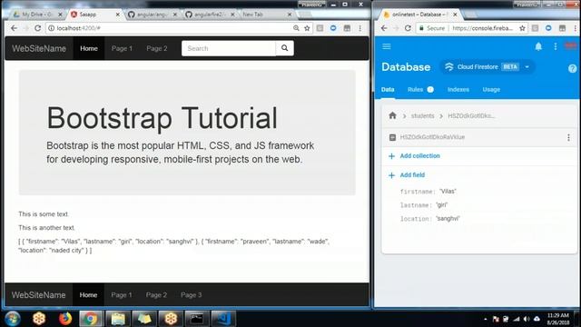Switch to the first angular GitHub tab
581x327 pixels.
[x=152, y=15]
